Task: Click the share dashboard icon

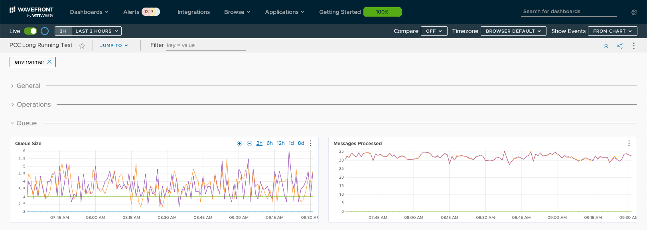Action: 619,46
